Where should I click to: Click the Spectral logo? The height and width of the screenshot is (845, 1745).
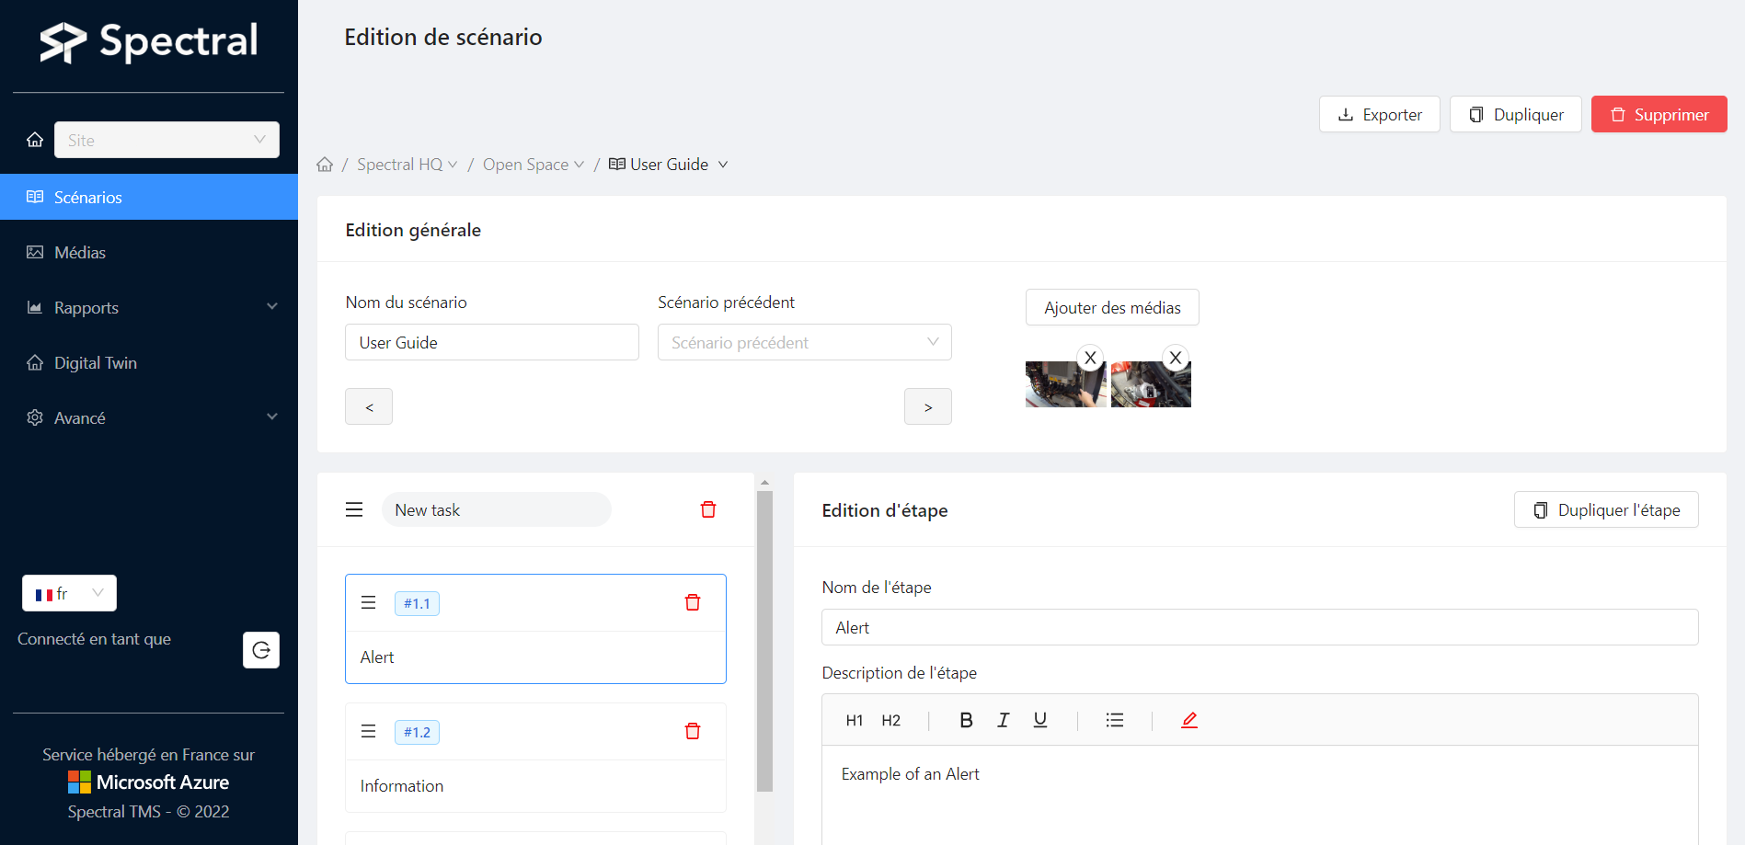[x=148, y=42]
